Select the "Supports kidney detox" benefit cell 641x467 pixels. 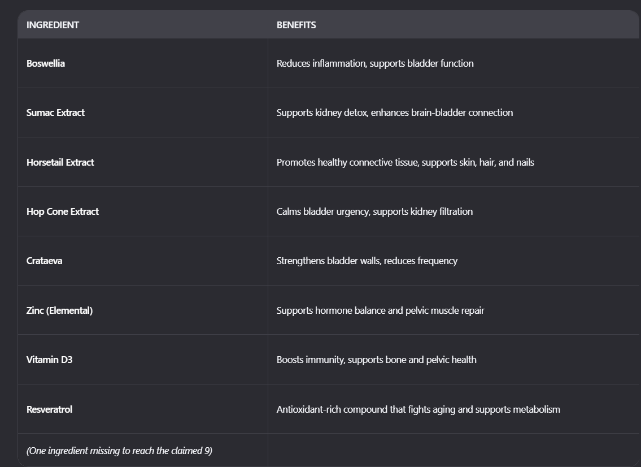pos(395,113)
